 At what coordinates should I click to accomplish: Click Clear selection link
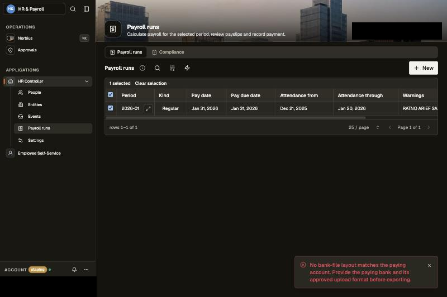click(x=151, y=83)
